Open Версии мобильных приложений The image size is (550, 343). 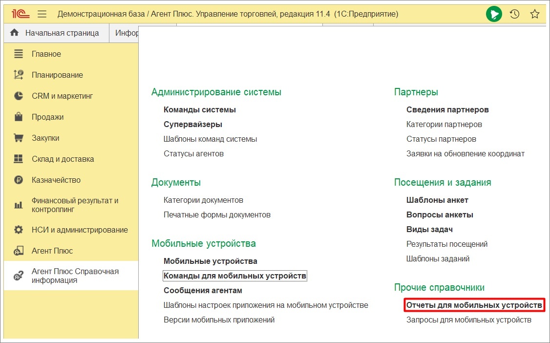219,320
